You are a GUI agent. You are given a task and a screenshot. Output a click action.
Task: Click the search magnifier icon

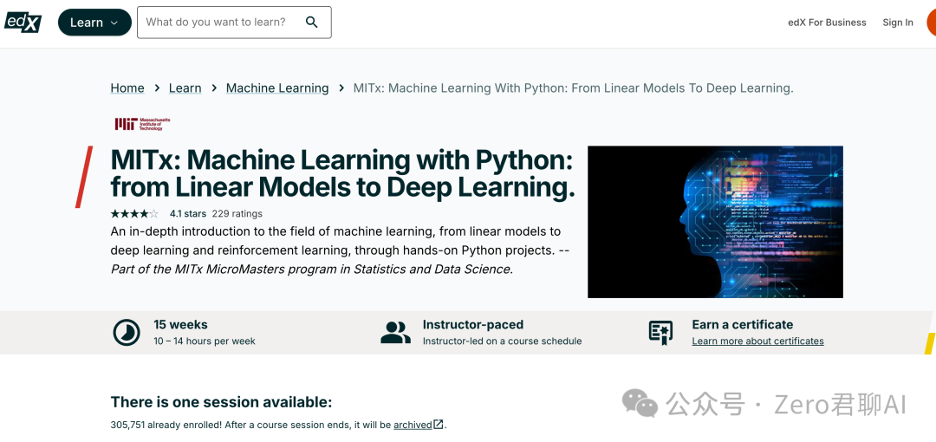[x=312, y=23]
